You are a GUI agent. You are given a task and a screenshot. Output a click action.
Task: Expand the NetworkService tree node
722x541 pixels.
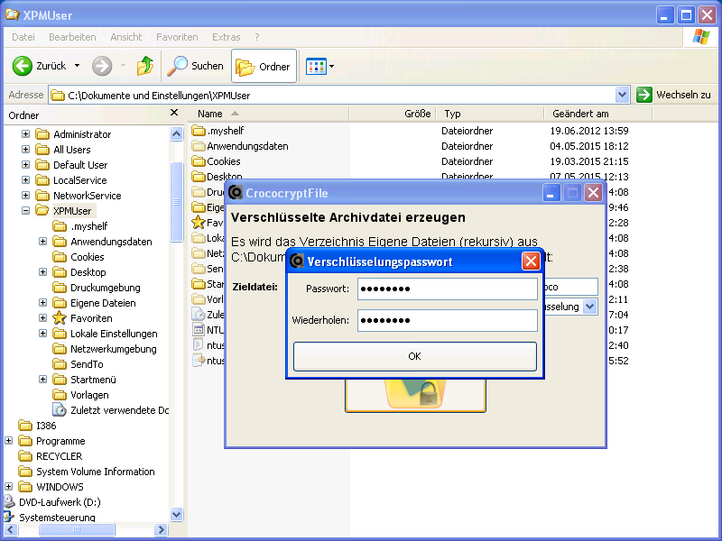point(26,195)
